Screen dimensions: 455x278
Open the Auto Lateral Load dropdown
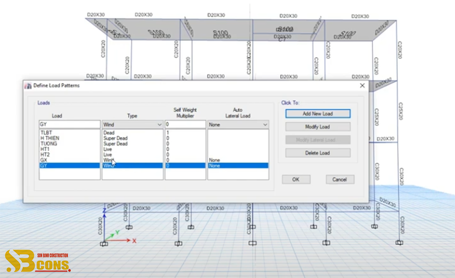(x=238, y=124)
